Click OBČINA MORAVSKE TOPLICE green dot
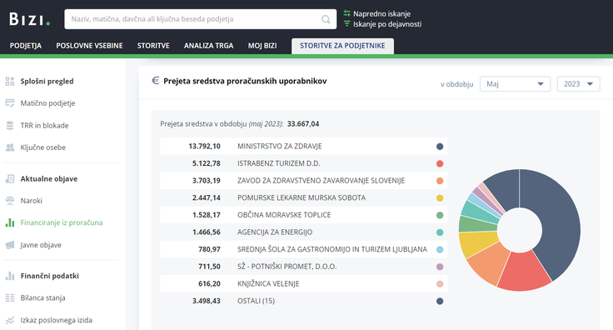The height and width of the screenshot is (330, 613). [x=440, y=215]
